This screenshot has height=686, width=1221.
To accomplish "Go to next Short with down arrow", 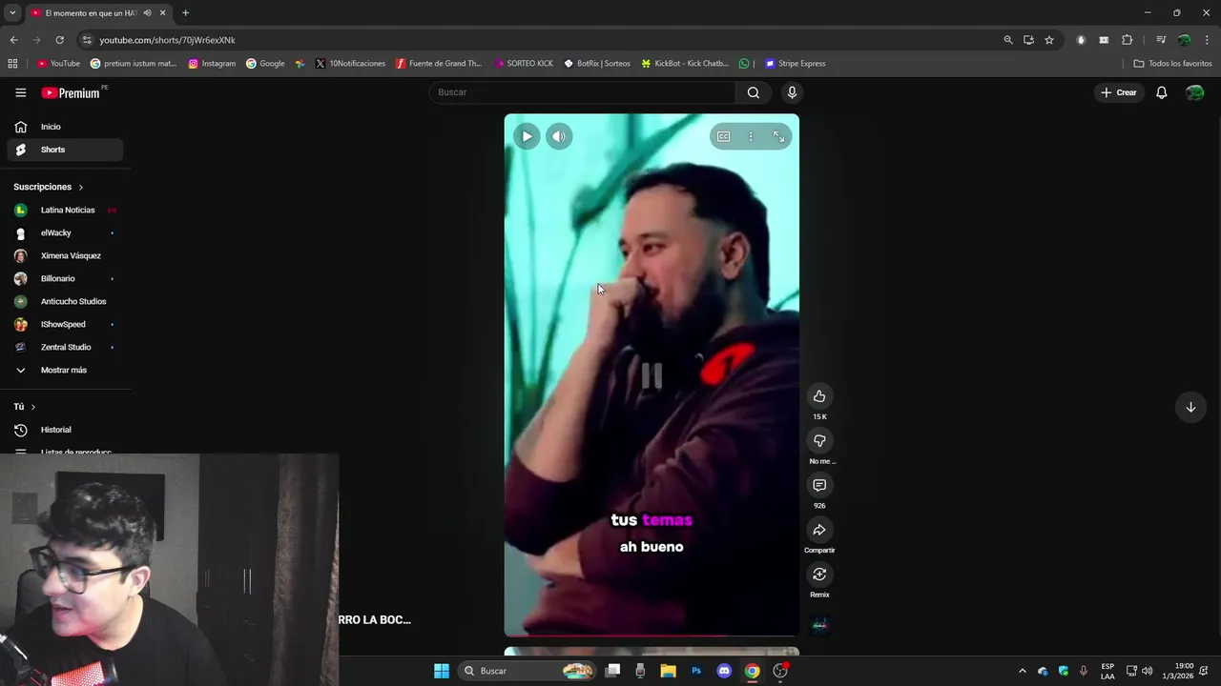I will pos(1190,407).
